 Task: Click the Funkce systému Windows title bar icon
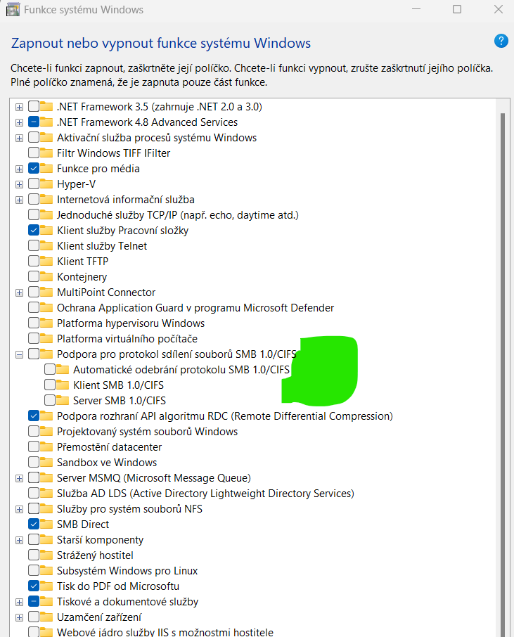(x=13, y=9)
